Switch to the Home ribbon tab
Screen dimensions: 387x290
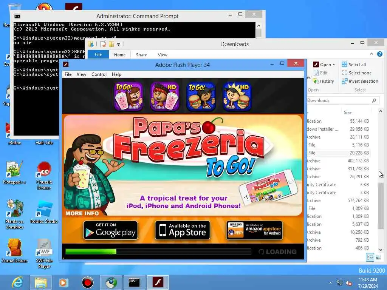point(120,54)
